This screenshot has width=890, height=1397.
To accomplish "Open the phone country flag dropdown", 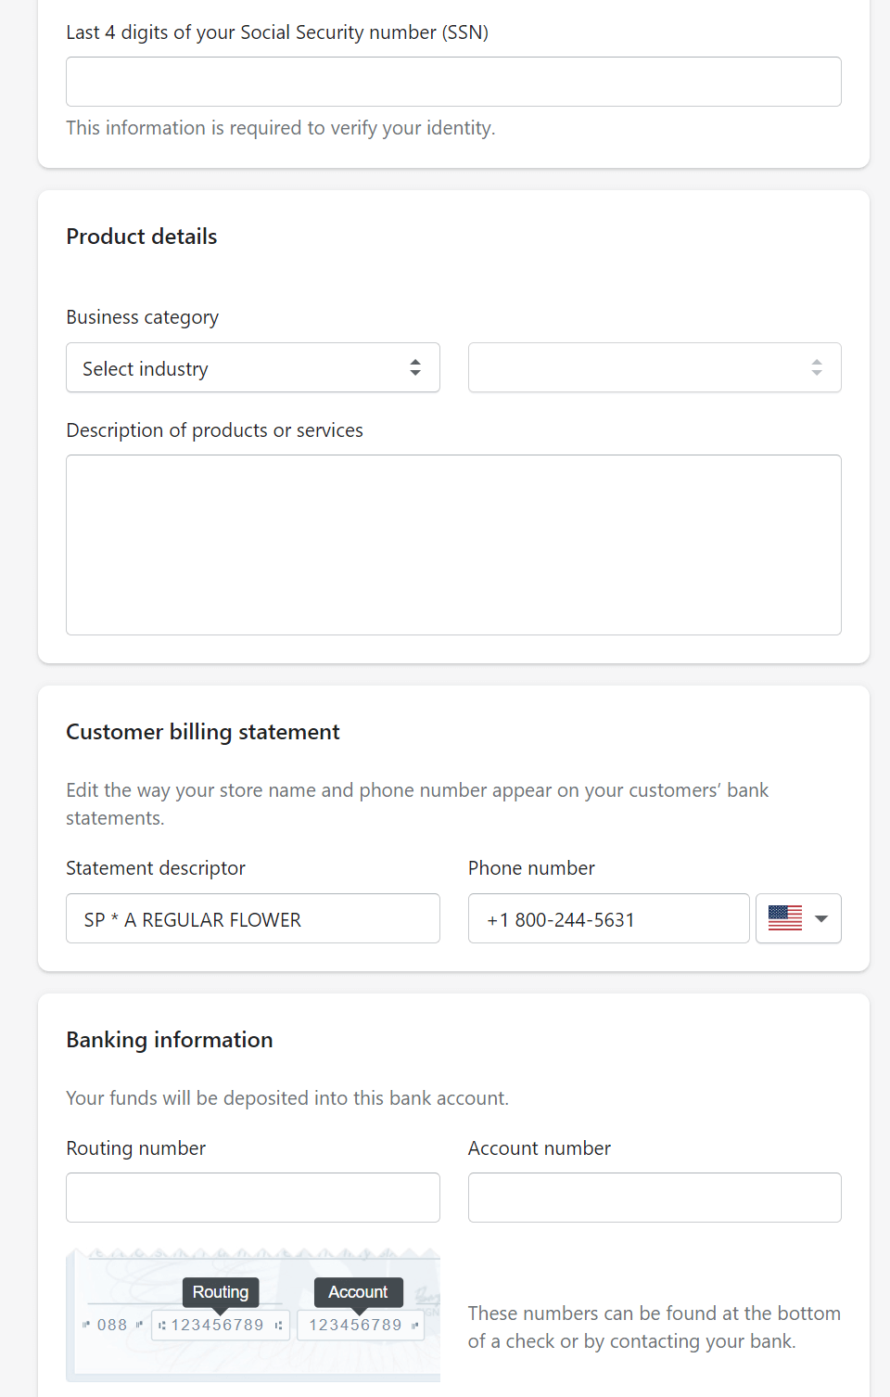I will coord(798,918).
